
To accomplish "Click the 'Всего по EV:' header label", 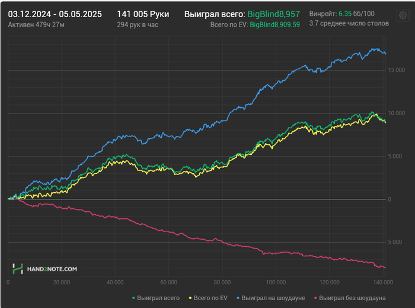I will (x=229, y=25).
